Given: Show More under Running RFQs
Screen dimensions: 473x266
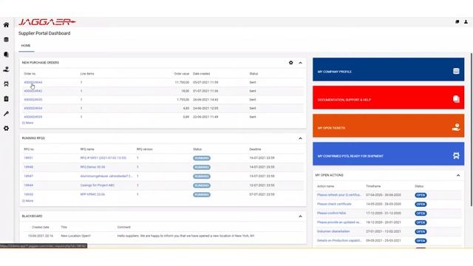Looking at the screenshot, I should (x=28, y=201).
